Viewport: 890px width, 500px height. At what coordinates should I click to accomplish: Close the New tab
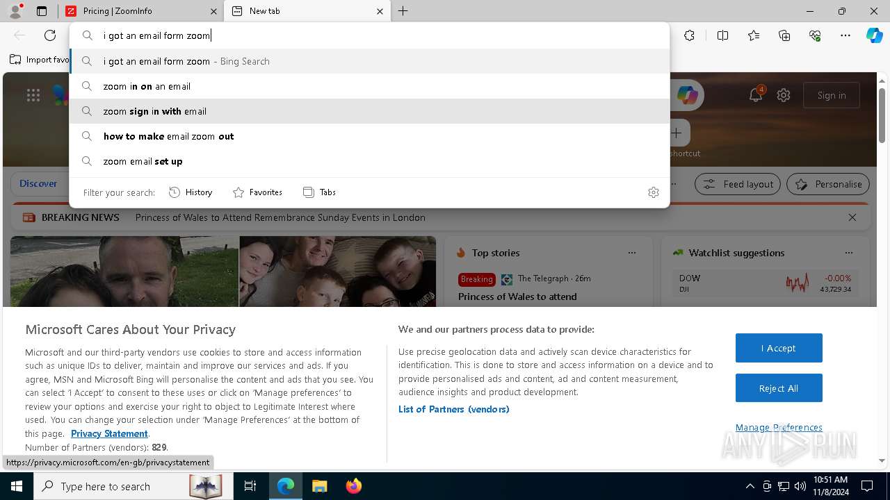[x=380, y=11]
